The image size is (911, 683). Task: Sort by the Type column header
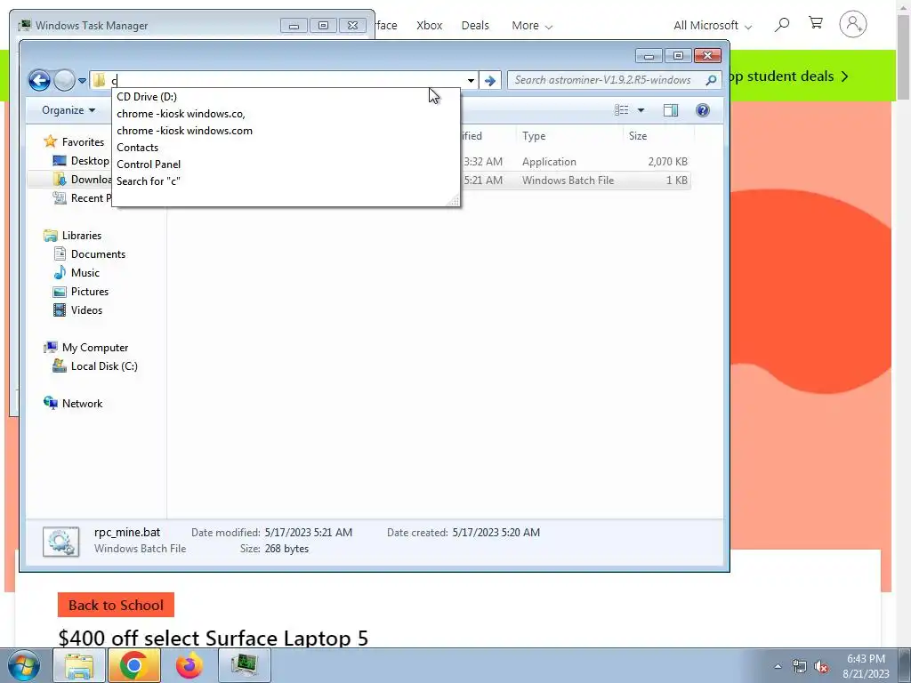pyautogui.click(x=569, y=136)
